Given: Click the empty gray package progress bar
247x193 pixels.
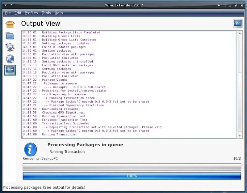Looking at the screenshot, I should (x=132, y=167).
